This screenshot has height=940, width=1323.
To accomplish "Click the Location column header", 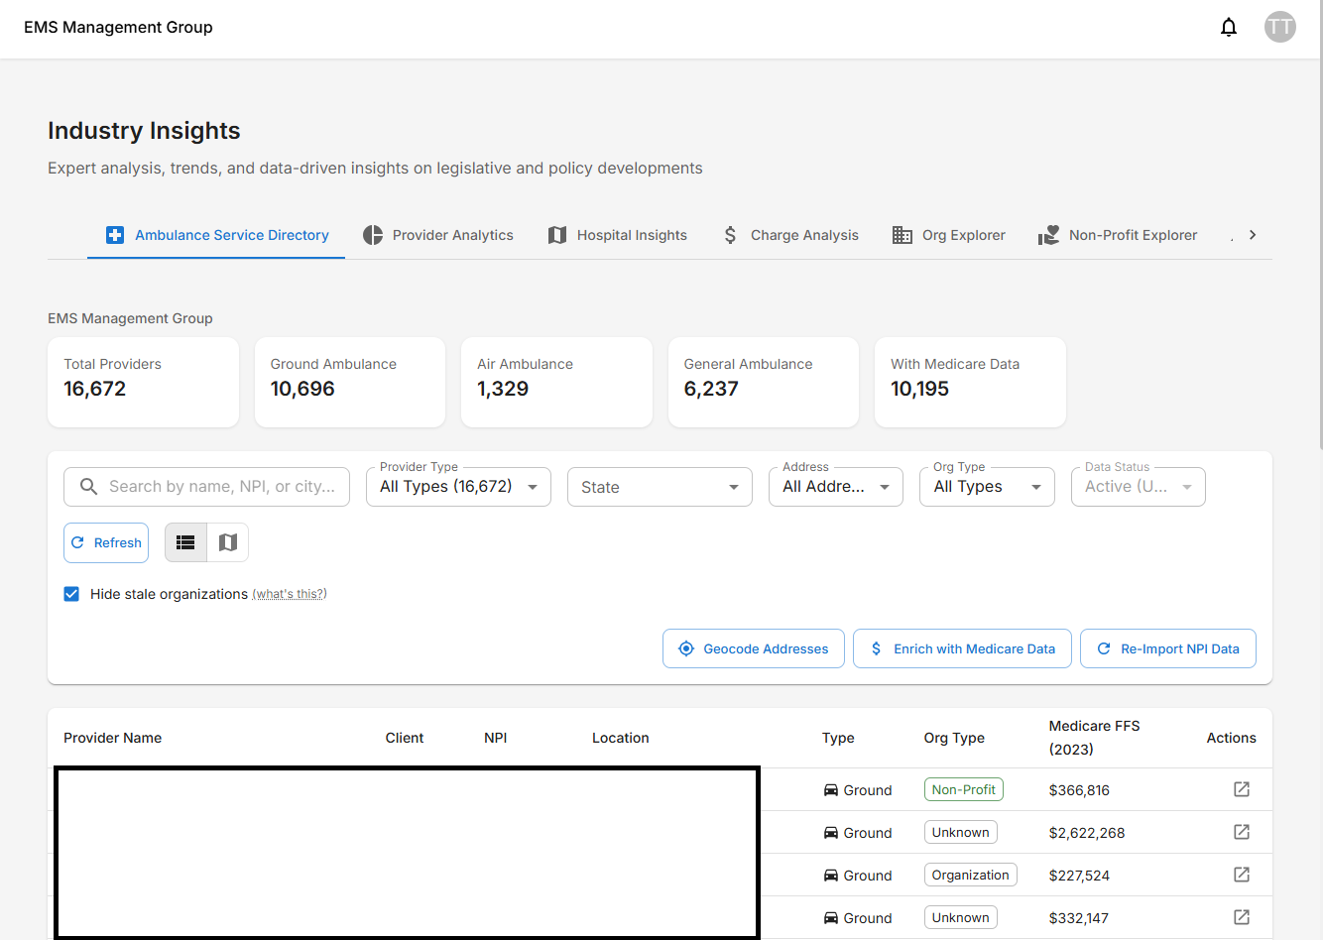I will point(621,738).
